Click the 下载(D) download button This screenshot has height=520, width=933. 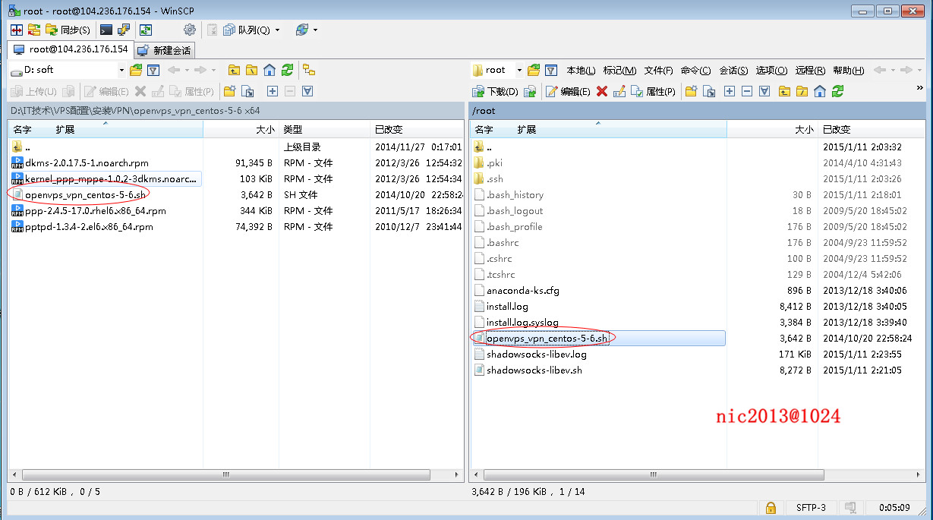tap(495, 91)
